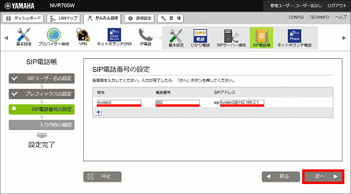Viewport: 351px width, 194px height.
Task: Open the TECHINFO link
Action: pyautogui.click(x=319, y=17)
